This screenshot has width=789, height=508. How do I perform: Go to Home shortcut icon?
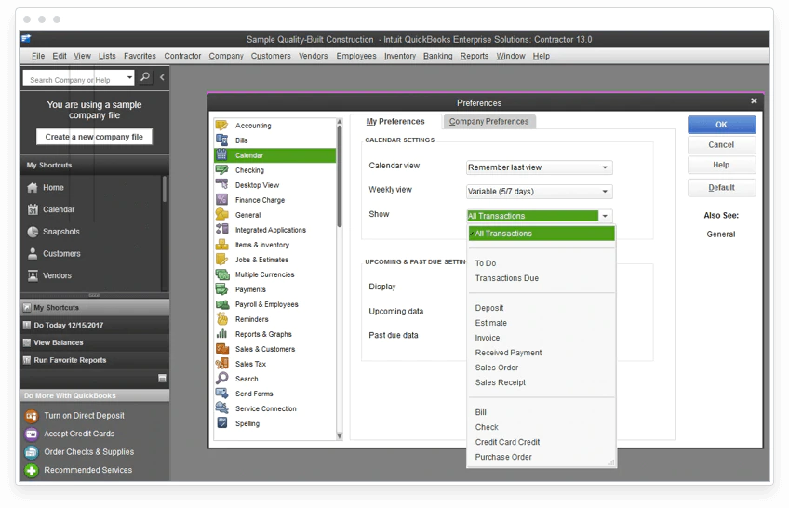[x=33, y=188]
